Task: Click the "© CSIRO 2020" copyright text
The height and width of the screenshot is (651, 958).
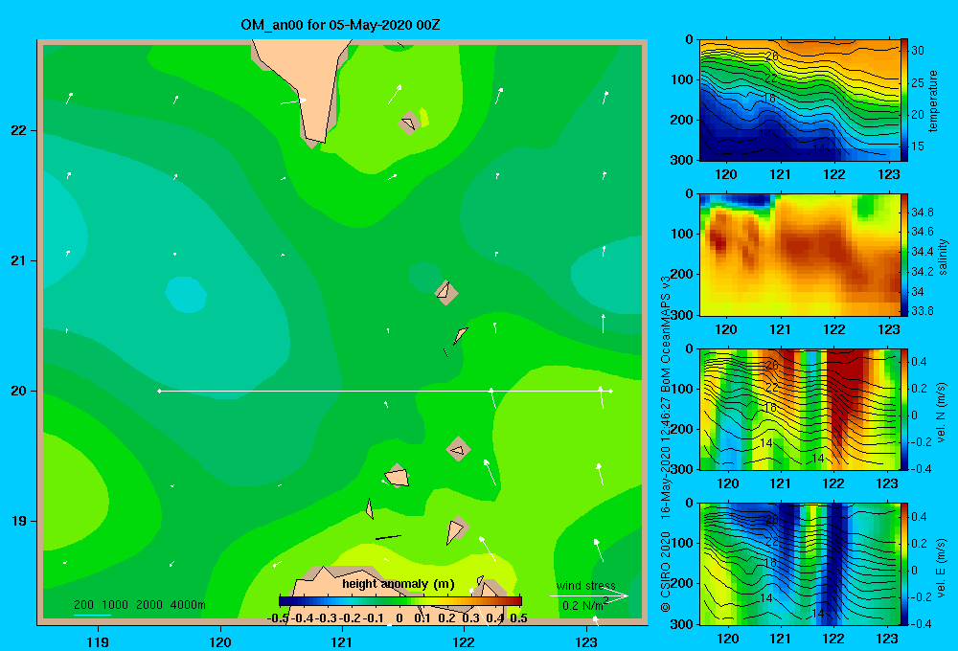Action: pos(666,572)
